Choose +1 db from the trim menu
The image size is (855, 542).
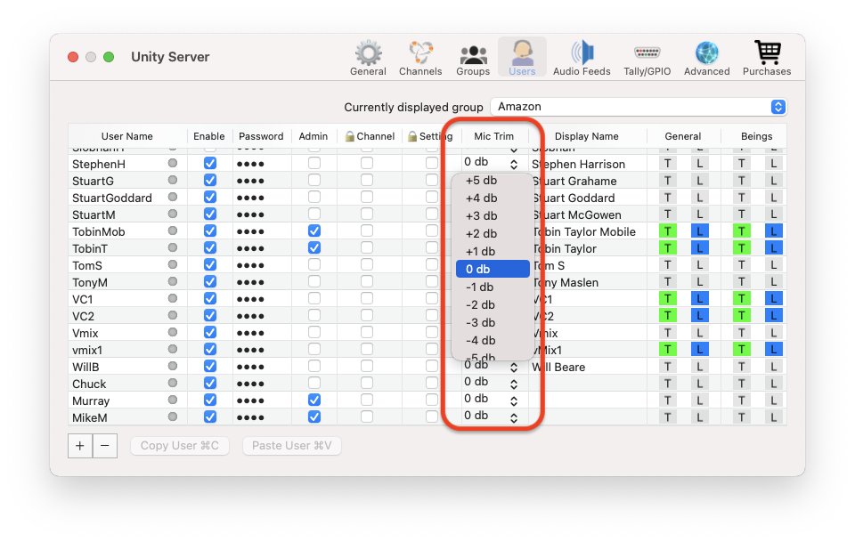tap(493, 251)
